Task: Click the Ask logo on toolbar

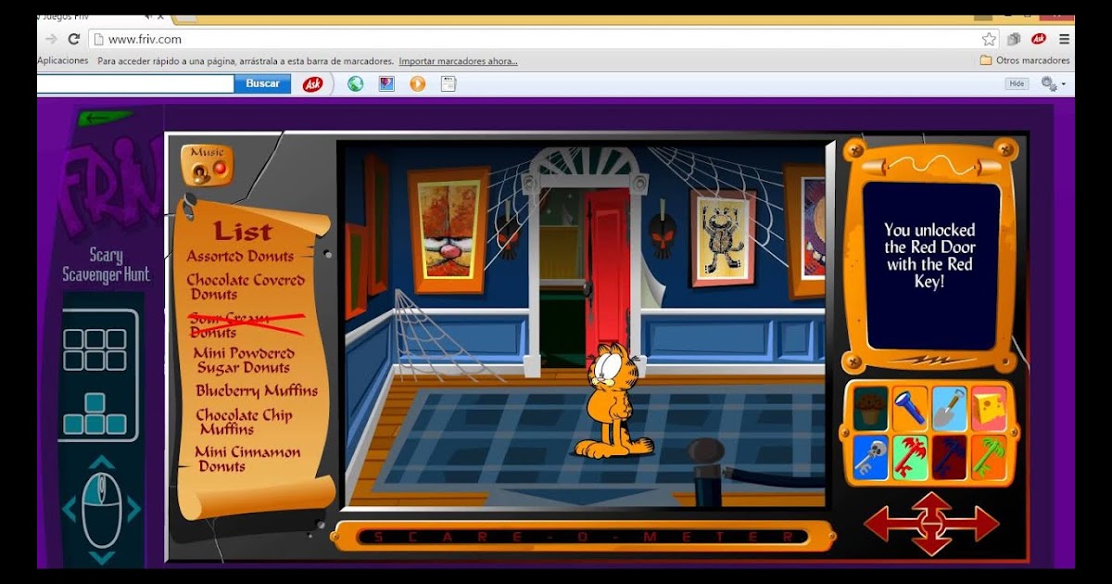Action: 313,83
